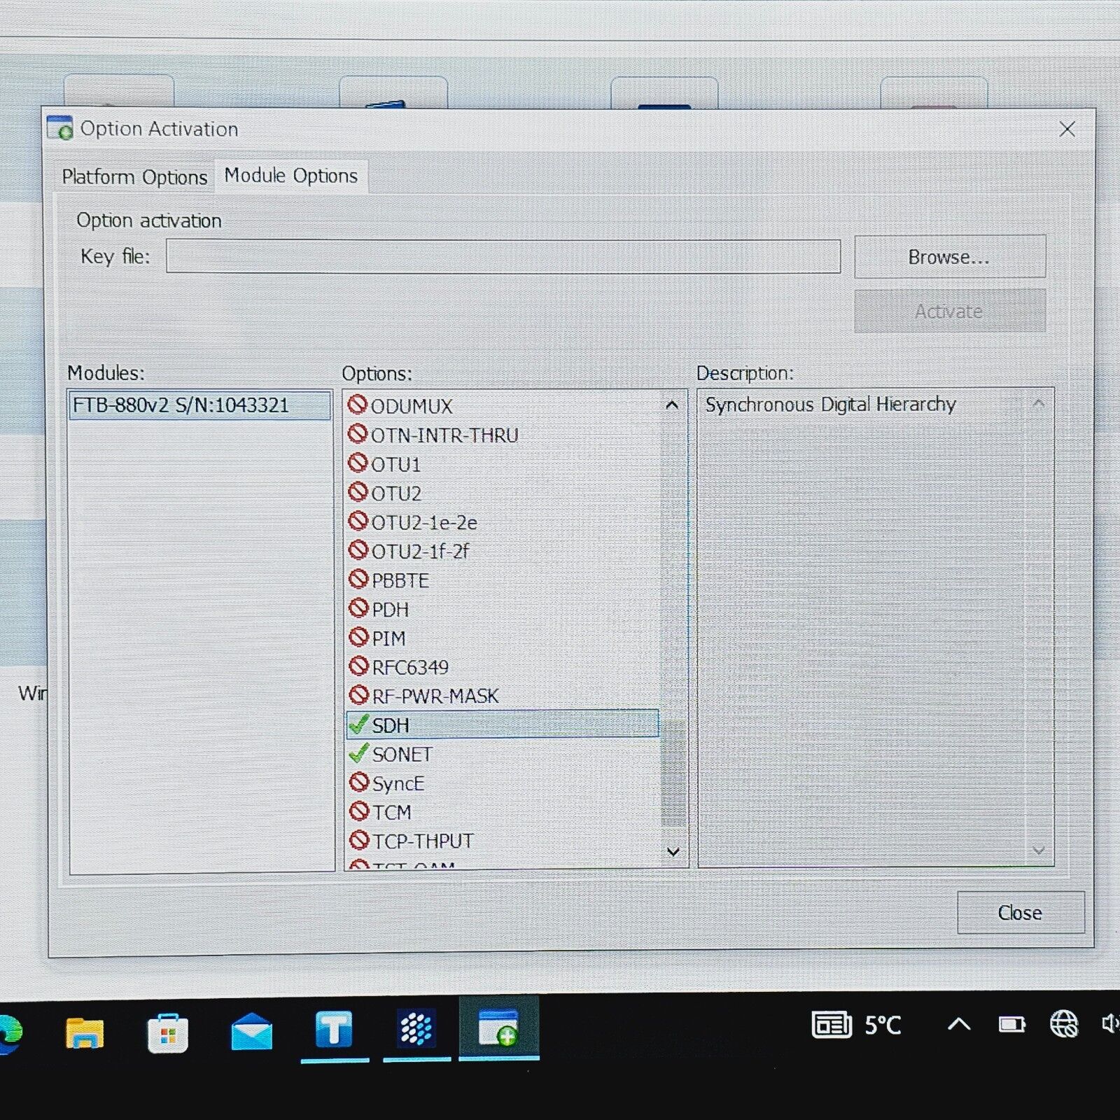The height and width of the screenshot is (1120, 1120).
Task: Select the RF-PWR-MASK option text
Action: 435,696
